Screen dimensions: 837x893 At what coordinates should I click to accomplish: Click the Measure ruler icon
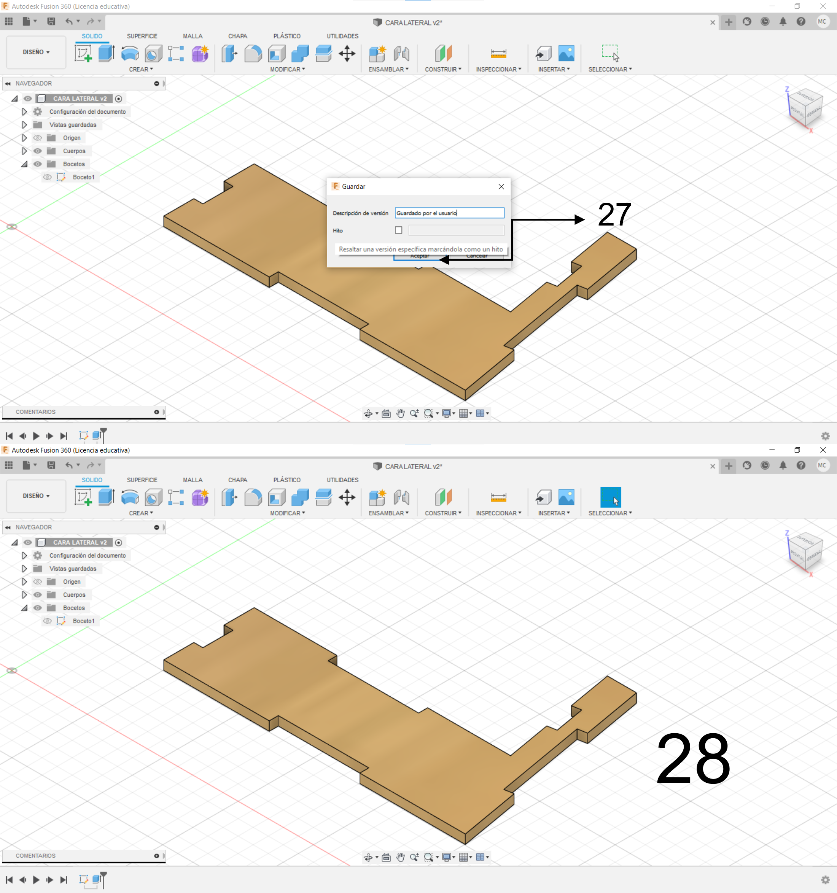498,54
